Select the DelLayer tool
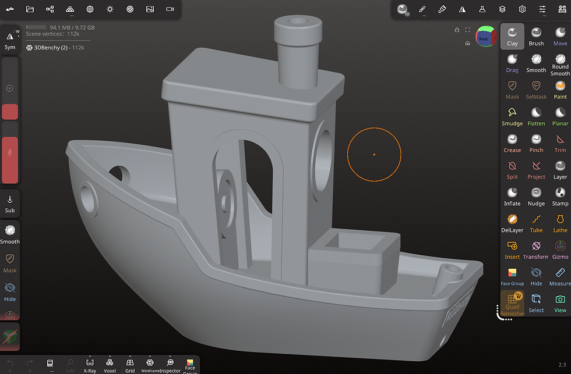571x374 pixels. point(512,223)
